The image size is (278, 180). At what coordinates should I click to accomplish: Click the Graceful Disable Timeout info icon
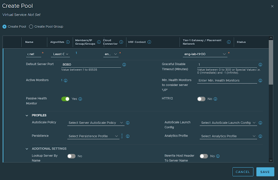click(x=260, y=65)
